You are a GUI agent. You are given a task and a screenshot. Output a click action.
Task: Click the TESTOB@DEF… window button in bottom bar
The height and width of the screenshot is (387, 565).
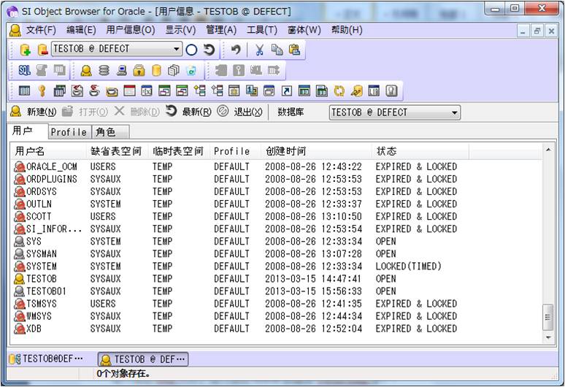pyautogui.click(x=46, y=359)
